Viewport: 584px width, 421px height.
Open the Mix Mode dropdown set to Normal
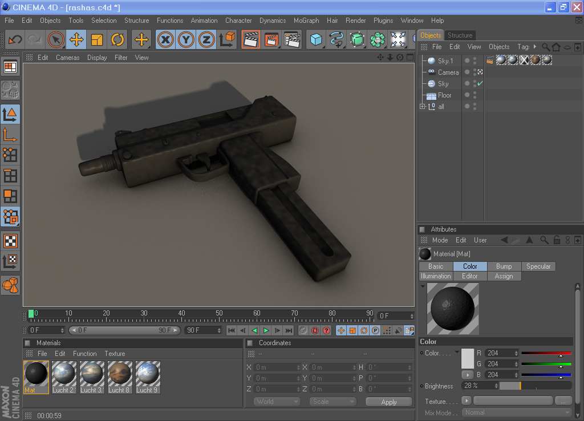[517, 412]
